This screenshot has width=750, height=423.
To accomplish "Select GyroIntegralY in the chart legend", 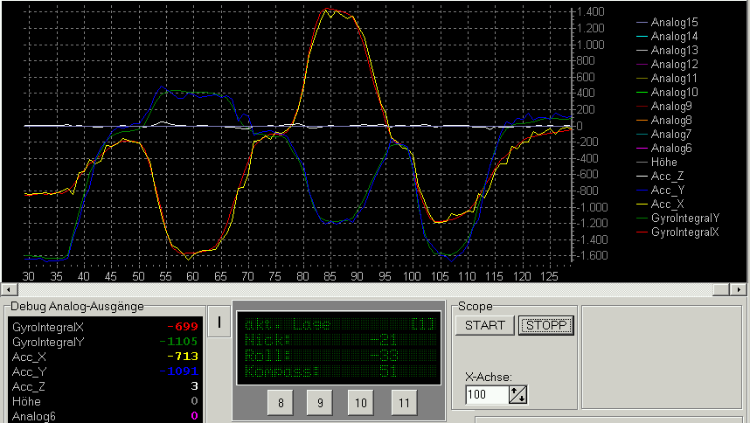I will coord(685,218).
